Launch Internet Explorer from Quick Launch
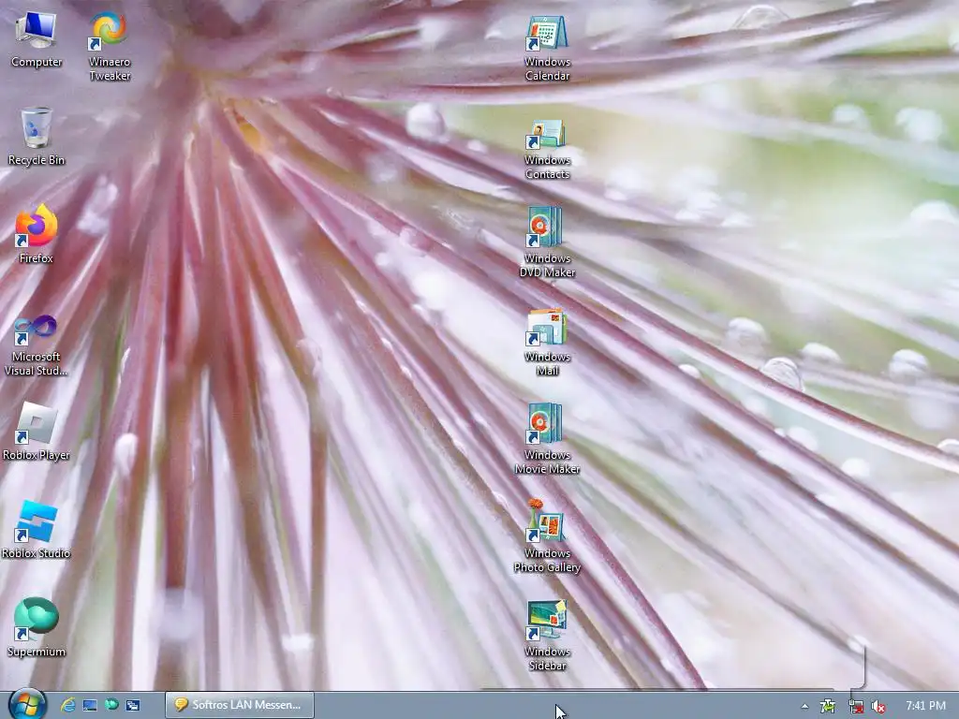 (x=67, y=705)
